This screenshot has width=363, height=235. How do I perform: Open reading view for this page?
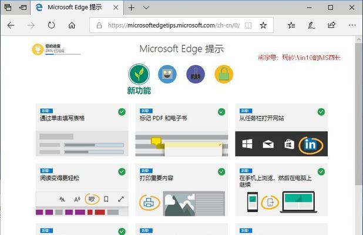[248, 25]
